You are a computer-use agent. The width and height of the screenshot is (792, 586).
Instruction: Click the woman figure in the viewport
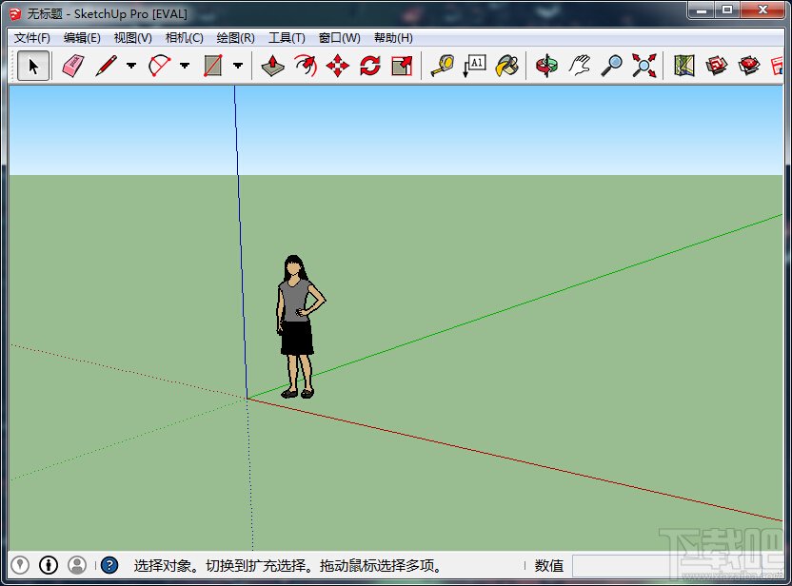click(x=299, y=326)
